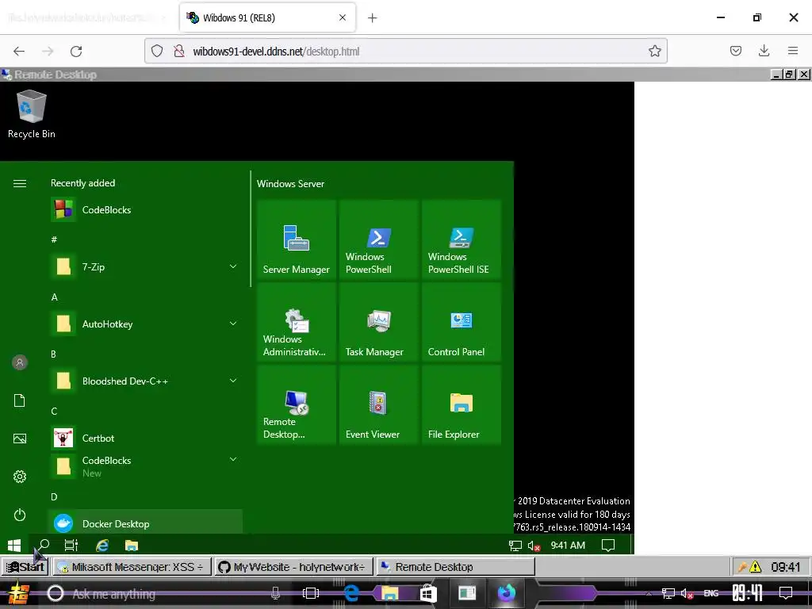Open Documents from the Start sidebar
The image size is (812, 609).
coord(20,400)
